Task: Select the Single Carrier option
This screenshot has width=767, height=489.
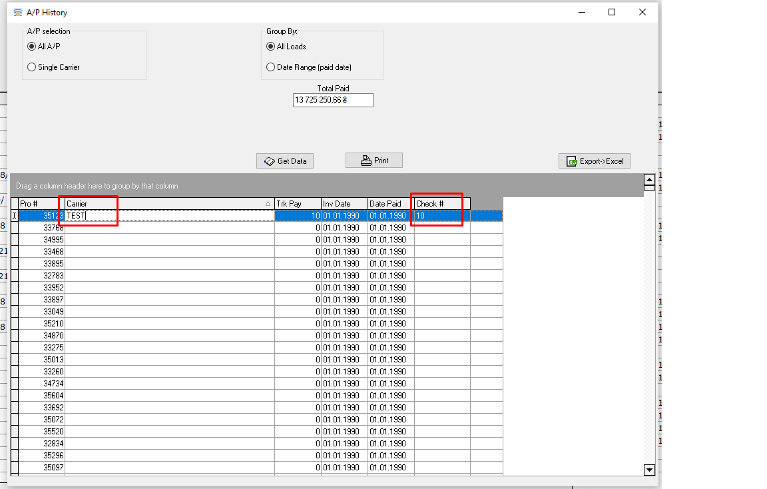Action: click(x=31, y=67)
